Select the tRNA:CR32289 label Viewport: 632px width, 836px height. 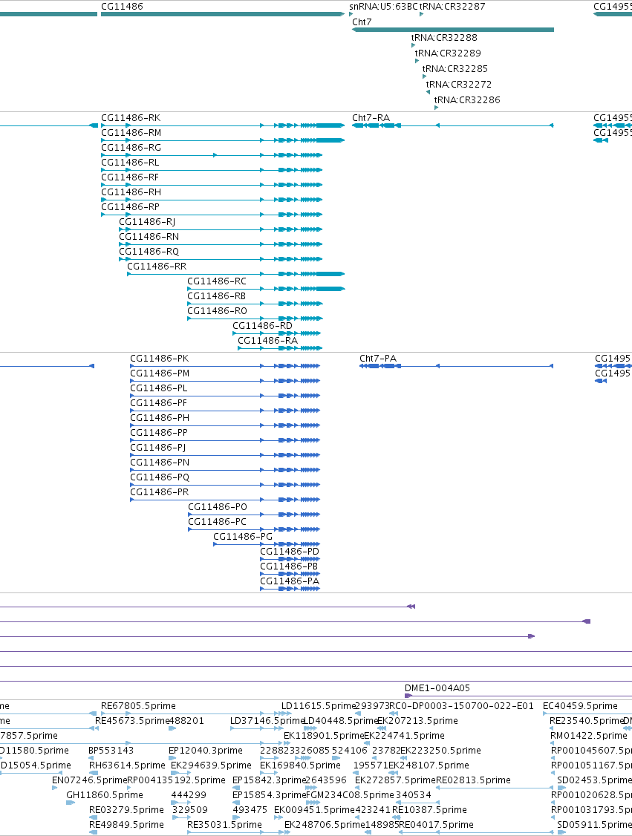point(448,53)
